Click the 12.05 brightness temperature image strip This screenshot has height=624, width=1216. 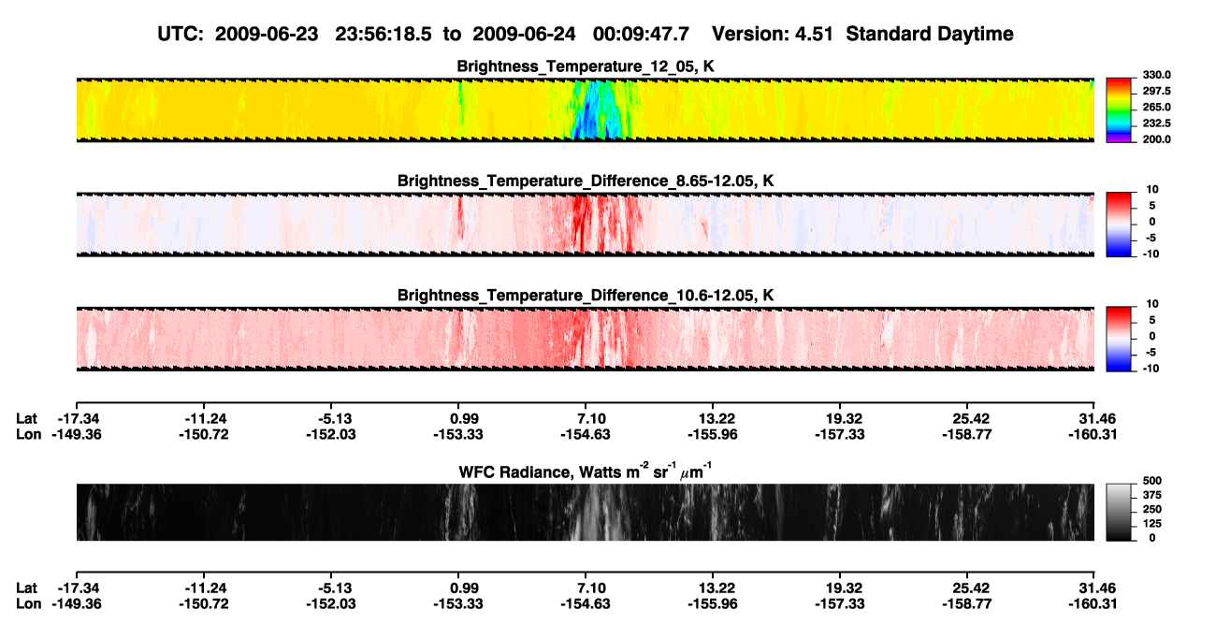(586, 109)
